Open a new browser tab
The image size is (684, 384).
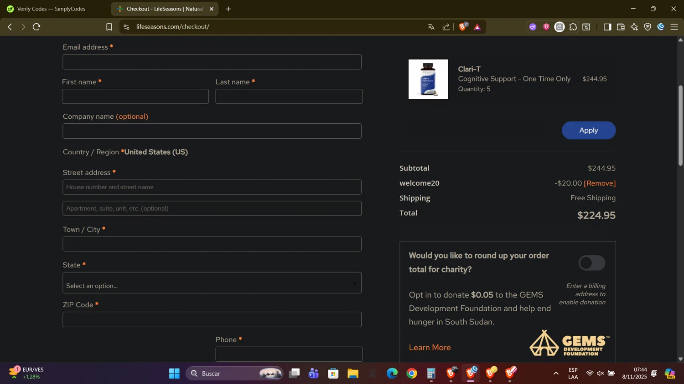point(228,9)
